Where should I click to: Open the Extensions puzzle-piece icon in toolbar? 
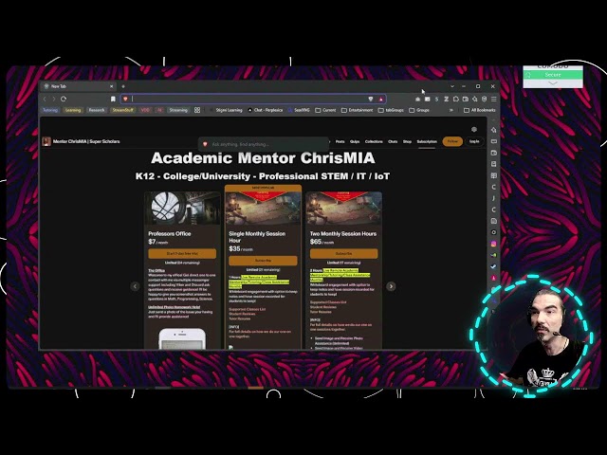[456, 99]
